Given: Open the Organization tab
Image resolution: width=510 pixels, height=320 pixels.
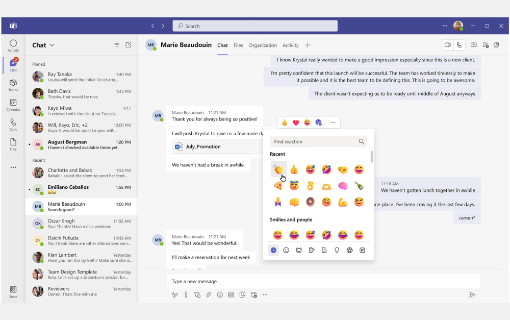Looking at the screenshot, I should (263, 45).
